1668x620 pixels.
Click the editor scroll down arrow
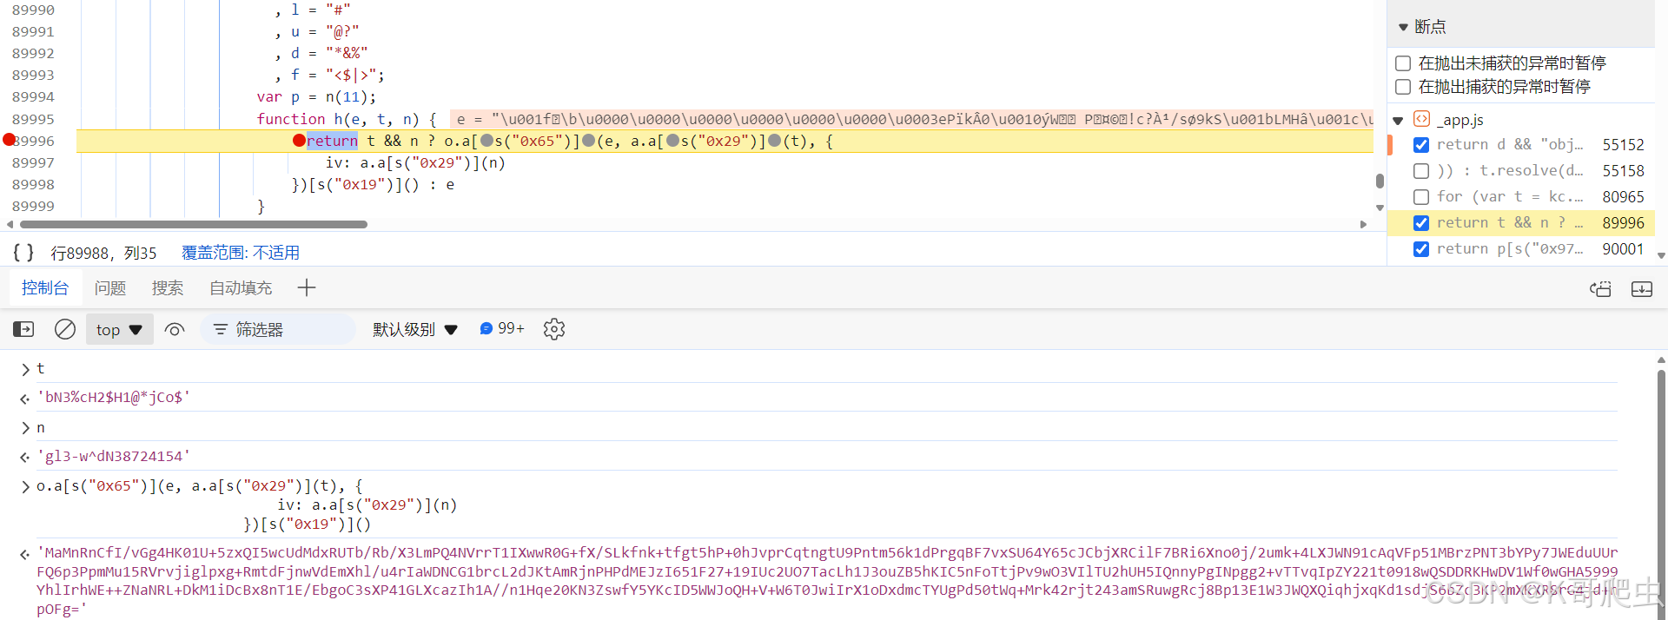click(1380, 208)
